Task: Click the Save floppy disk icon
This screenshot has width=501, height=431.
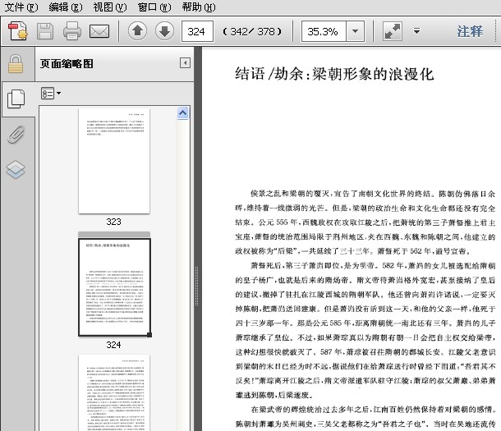Action: tap(45, 31)
